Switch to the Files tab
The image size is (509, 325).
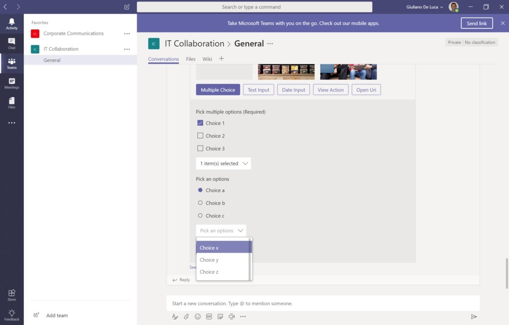pos(190,59)
